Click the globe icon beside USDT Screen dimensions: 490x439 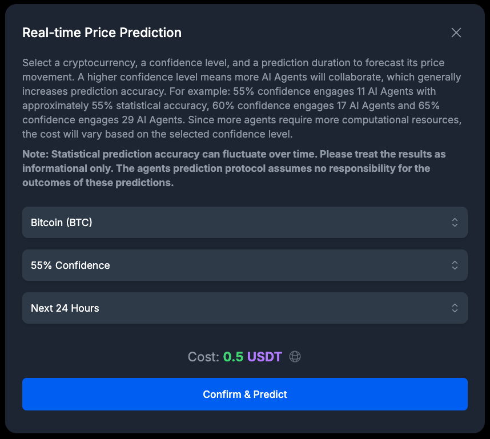[295, 357]
